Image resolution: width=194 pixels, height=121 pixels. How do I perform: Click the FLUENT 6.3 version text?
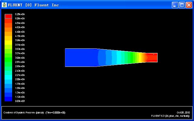(170, 116)
